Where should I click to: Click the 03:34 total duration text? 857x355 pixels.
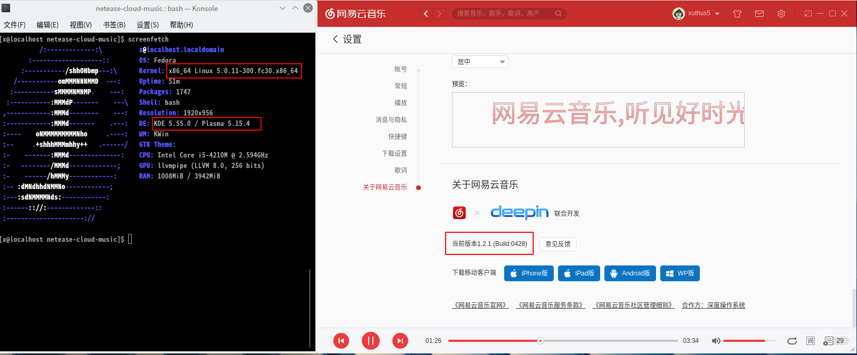coord(690,341)
